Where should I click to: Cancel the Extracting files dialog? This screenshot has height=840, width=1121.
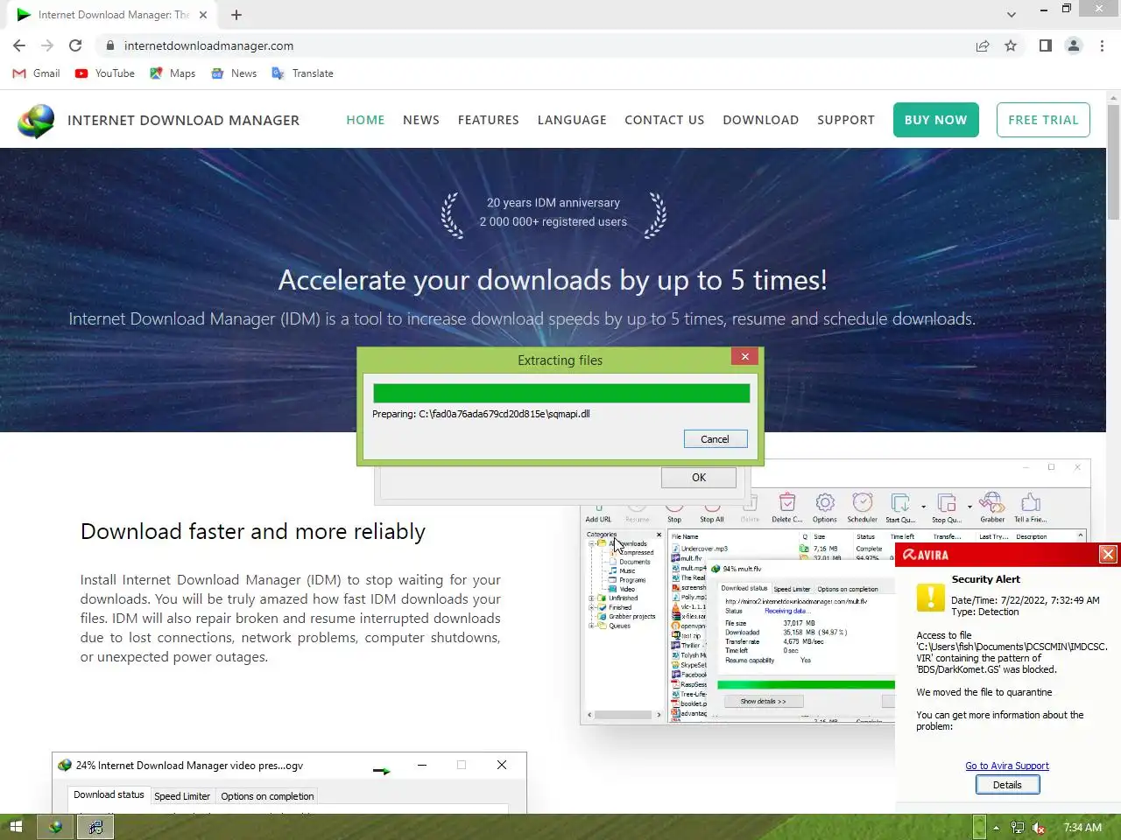click(x=715, y=439)
